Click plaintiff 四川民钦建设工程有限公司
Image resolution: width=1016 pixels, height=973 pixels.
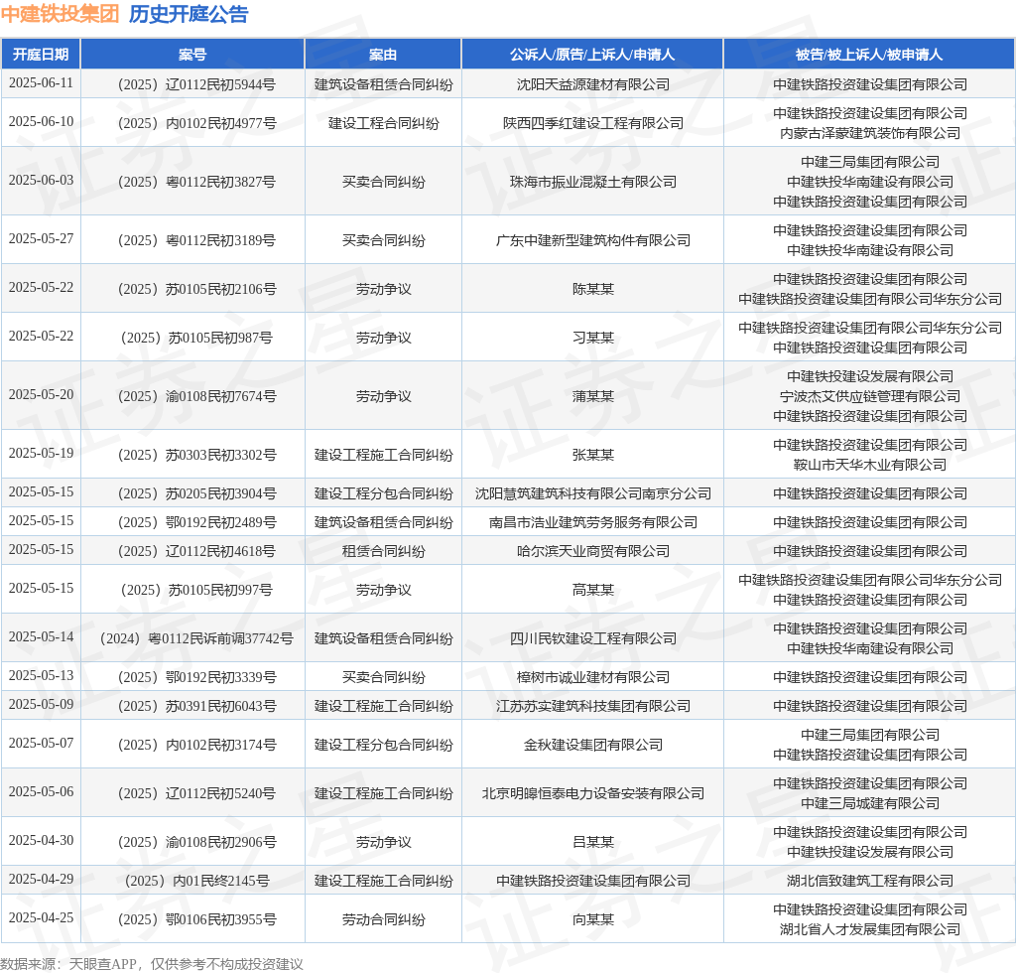(x=593, y=638)
